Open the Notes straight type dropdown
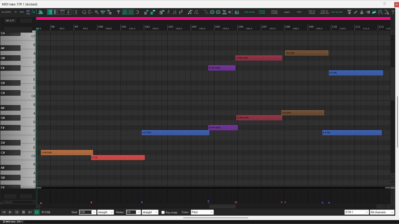Screen dimensions: 399x224 (150, 212)
